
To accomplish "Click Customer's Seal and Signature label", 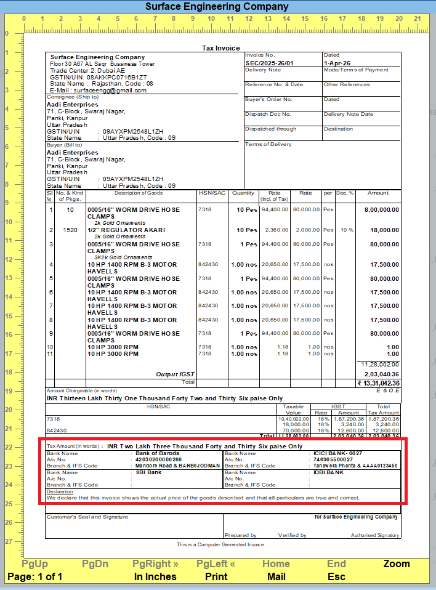I will (x=87, y=517).
